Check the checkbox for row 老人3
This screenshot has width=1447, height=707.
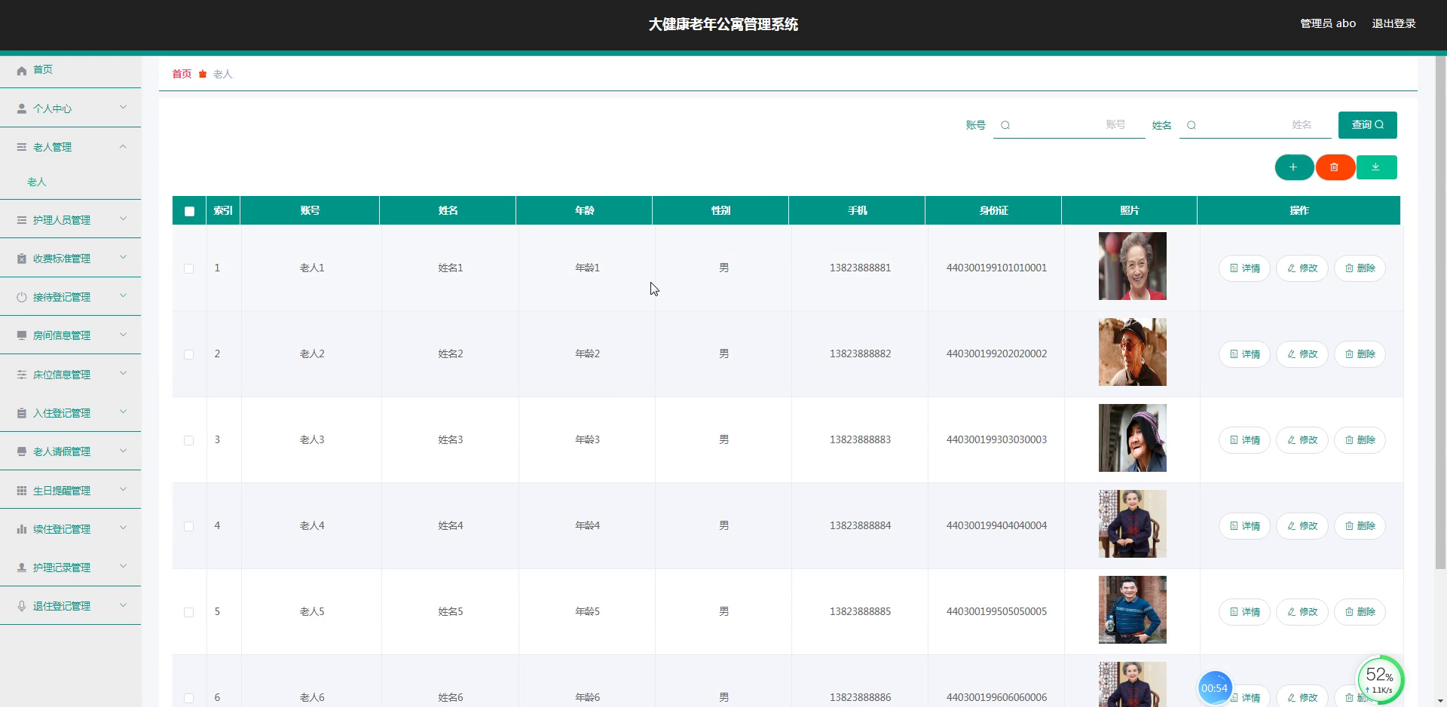coord(189,440)
